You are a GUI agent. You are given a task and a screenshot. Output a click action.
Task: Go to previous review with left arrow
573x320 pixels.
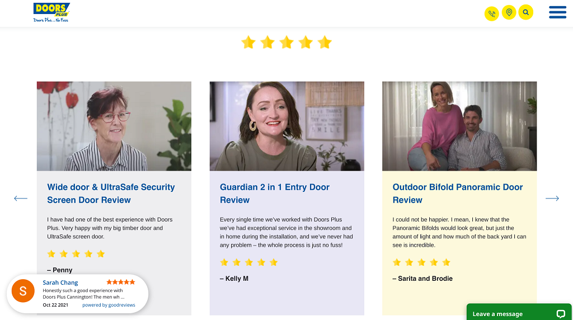21,198
